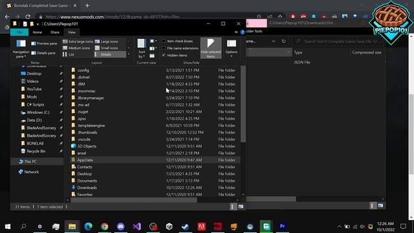Expand the layout gallery more arrow

[129, 54]
